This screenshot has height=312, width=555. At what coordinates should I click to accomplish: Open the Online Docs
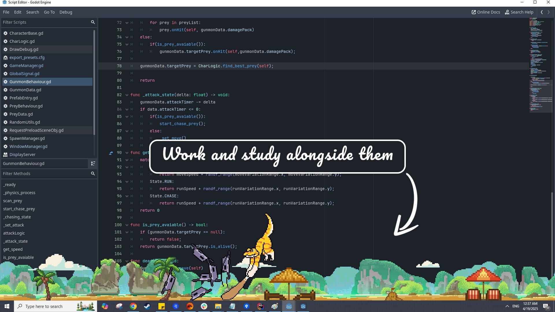click(486, 12)
